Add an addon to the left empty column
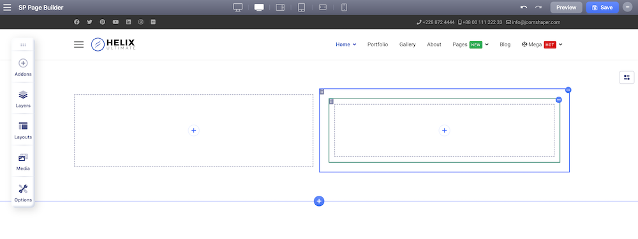638x239 pixels. 194,130
